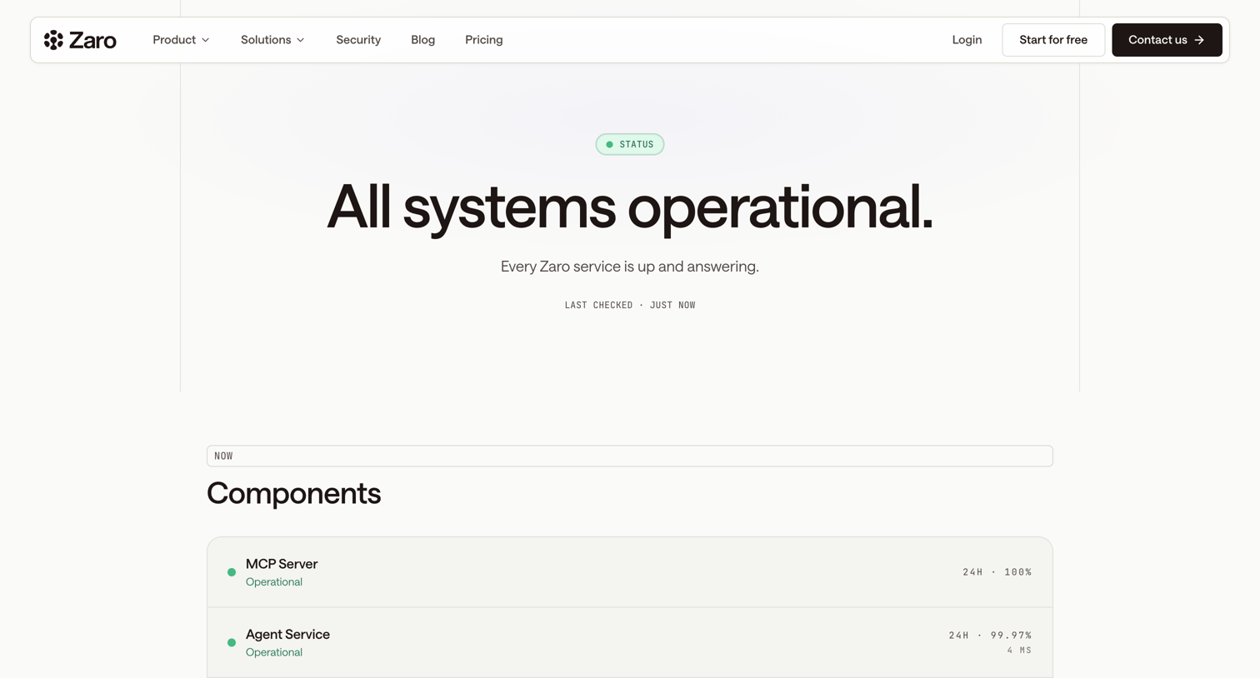Click the Components section heading
The width and height of the screenshot is (1260, 678).
(293, 493)
